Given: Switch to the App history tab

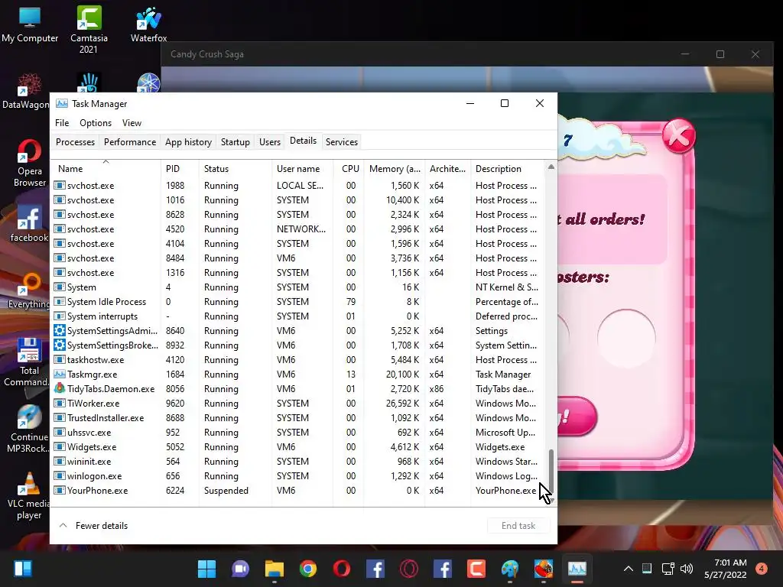Looking at the screenshot, I should (x=188, y=141).
